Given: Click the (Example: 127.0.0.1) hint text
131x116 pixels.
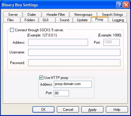Looking at the screenshot, I should pyautogui.click(x=42, y=35).
